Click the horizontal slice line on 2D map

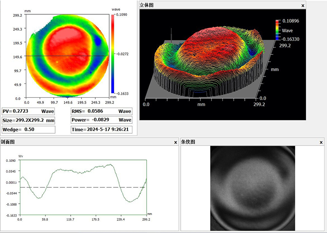tap(37, 56)
